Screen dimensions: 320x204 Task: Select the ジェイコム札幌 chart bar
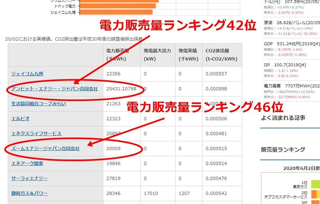[x=116, y=12]
